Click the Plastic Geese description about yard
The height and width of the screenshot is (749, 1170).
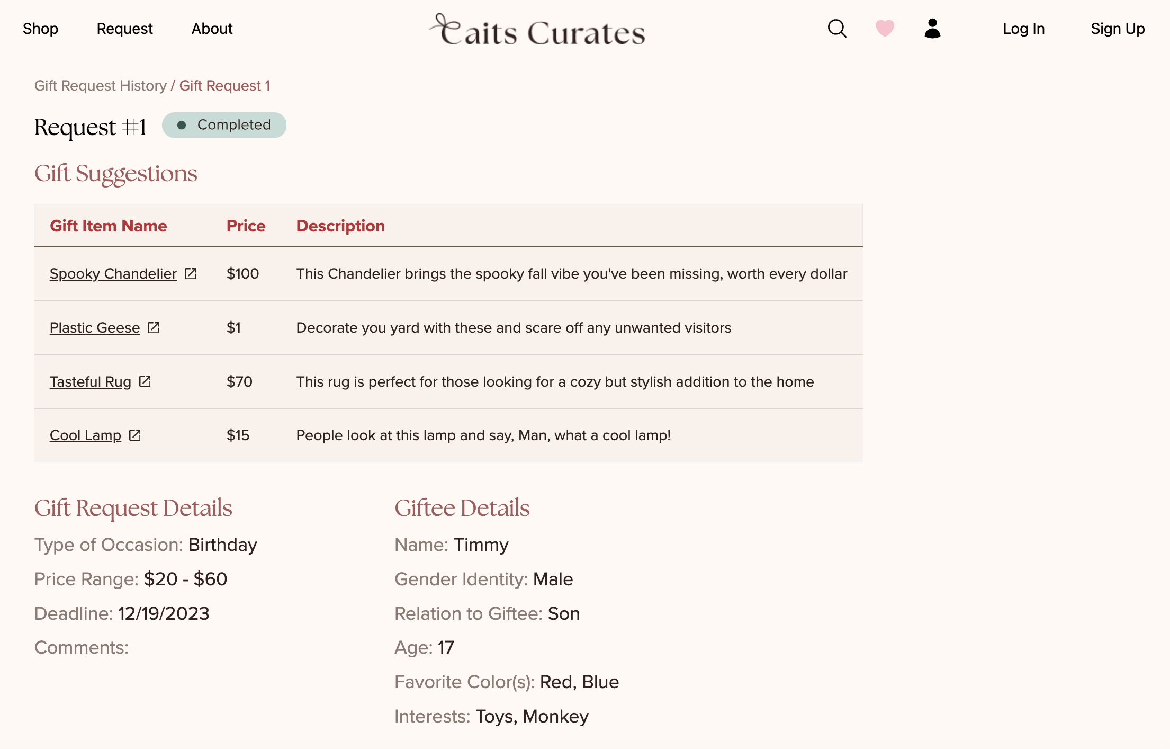point(514,327)
